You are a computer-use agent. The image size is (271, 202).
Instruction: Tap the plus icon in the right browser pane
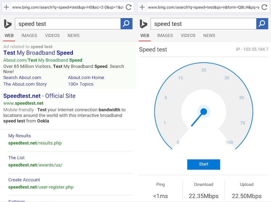[142, 7]
